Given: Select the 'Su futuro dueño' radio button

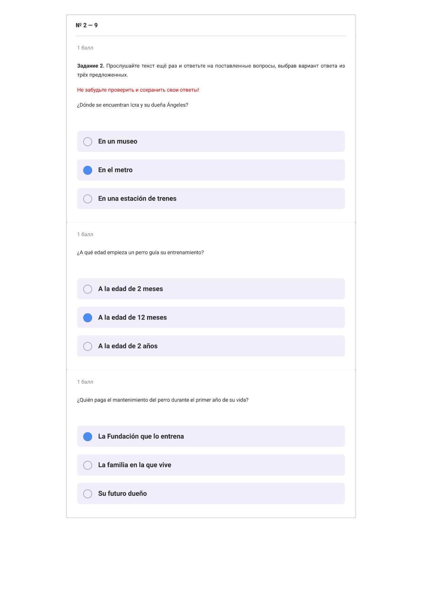Looking at the screenshot, I should pos(88,494).
